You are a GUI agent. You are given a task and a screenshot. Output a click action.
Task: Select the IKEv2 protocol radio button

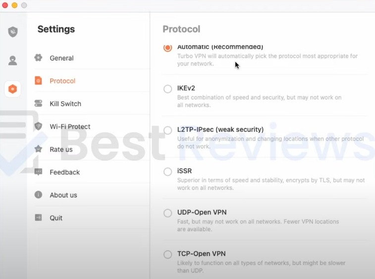pos(167,89)
